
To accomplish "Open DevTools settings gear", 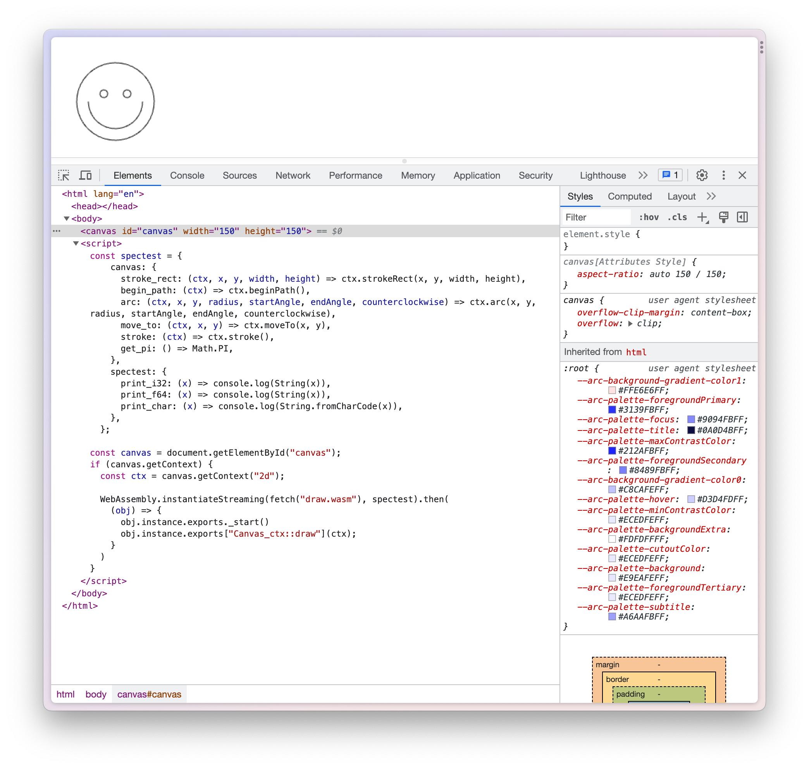I will [x=702, y=175].
